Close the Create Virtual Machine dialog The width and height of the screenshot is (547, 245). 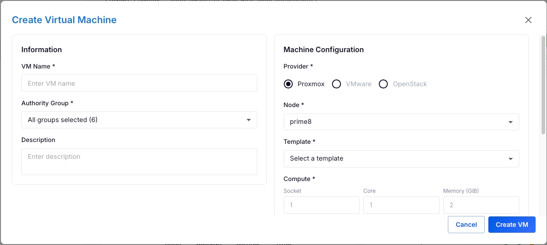[528, 20]
